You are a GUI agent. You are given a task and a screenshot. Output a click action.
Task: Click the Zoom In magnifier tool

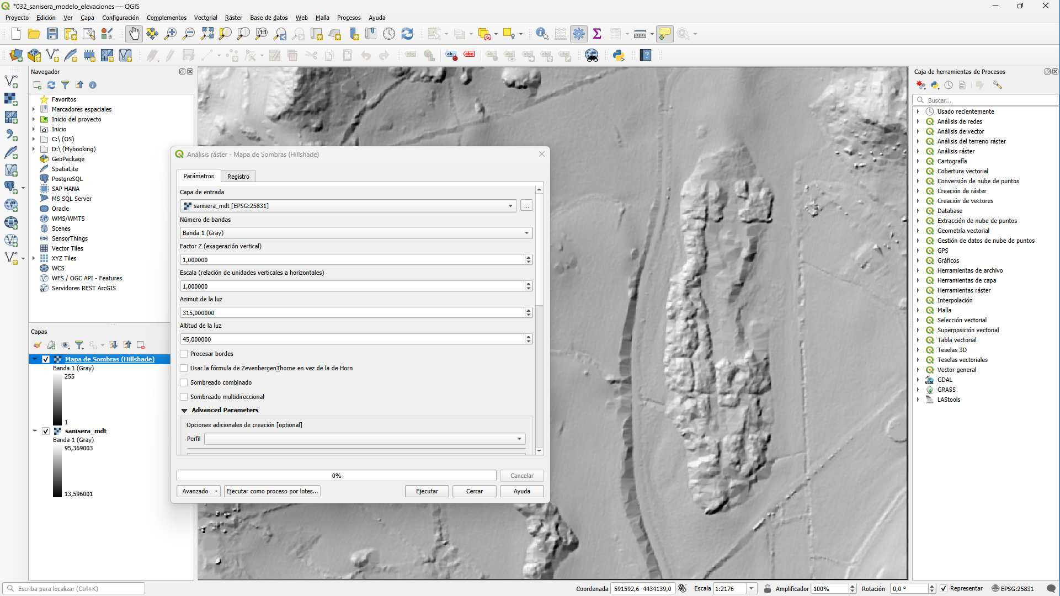pyautogui.click(x=171, y=34)
